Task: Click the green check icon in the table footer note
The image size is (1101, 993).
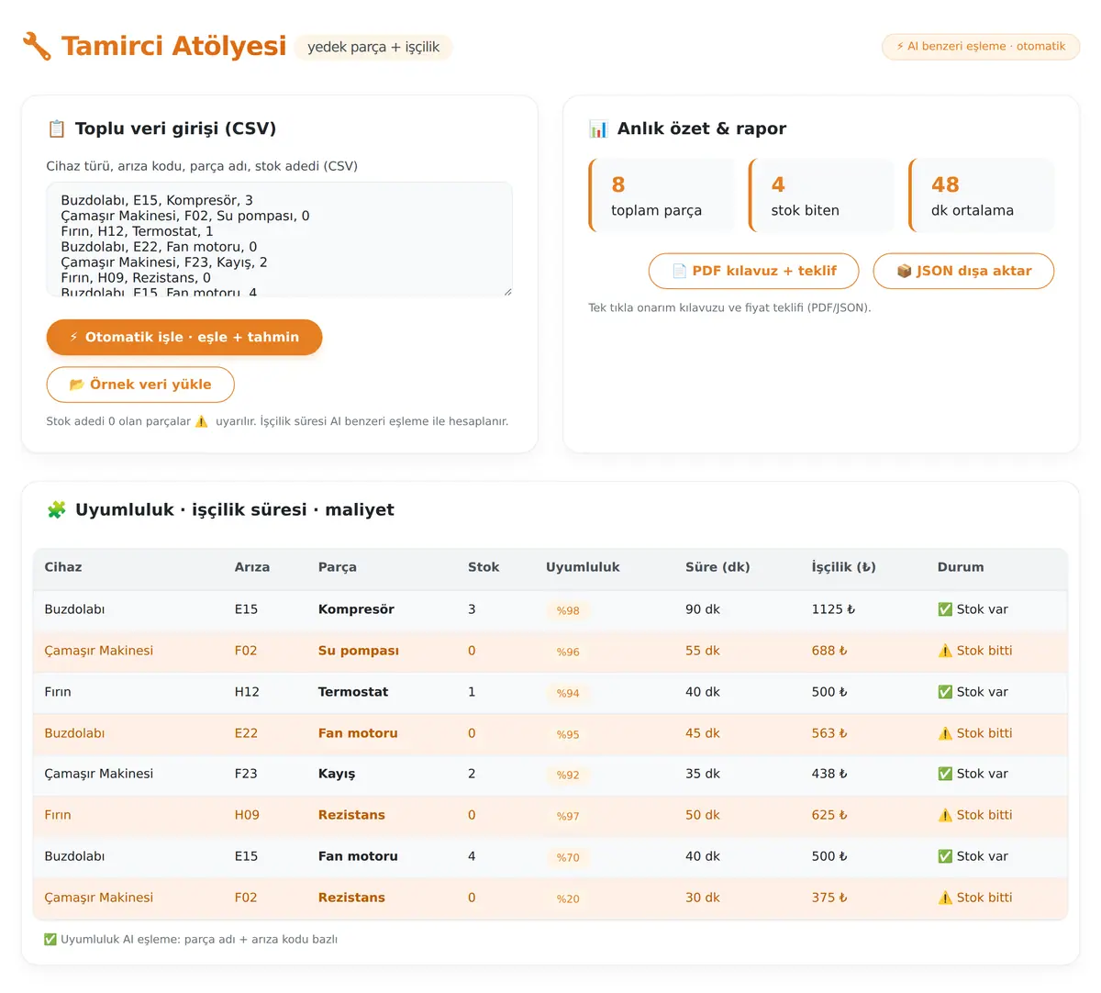Action: tap(50, 939)
